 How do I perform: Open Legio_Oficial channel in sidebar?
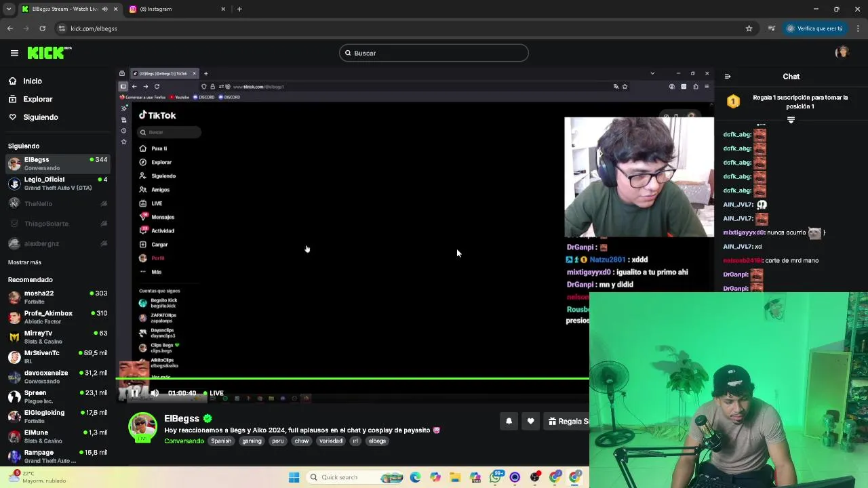coord(58,184)
